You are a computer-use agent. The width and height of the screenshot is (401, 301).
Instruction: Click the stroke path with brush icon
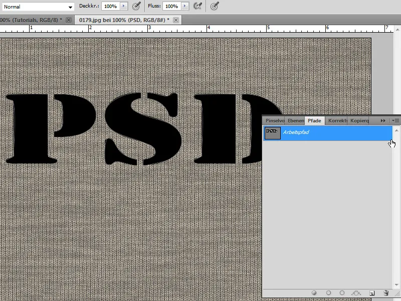pyautogui.click(x=329, y=292)
